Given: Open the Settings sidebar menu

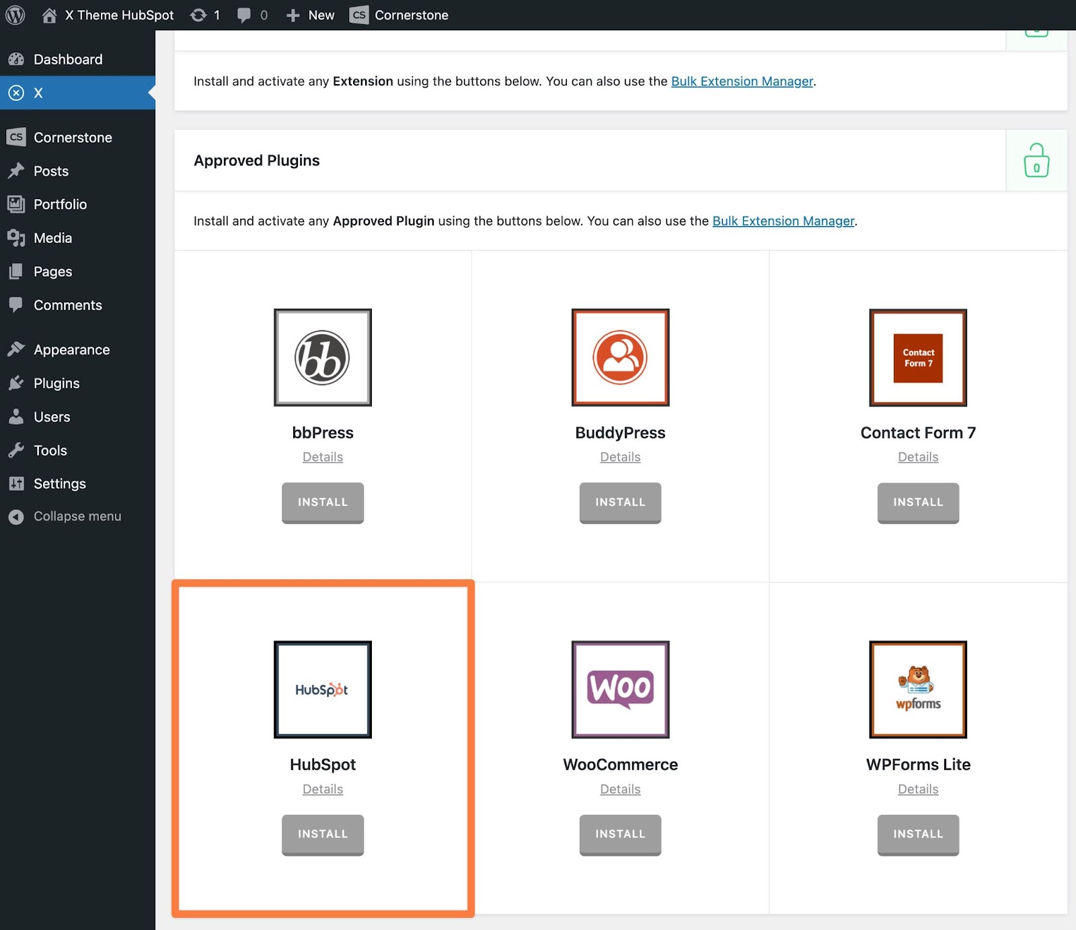Looking at the screenshot, I should 59,483.
